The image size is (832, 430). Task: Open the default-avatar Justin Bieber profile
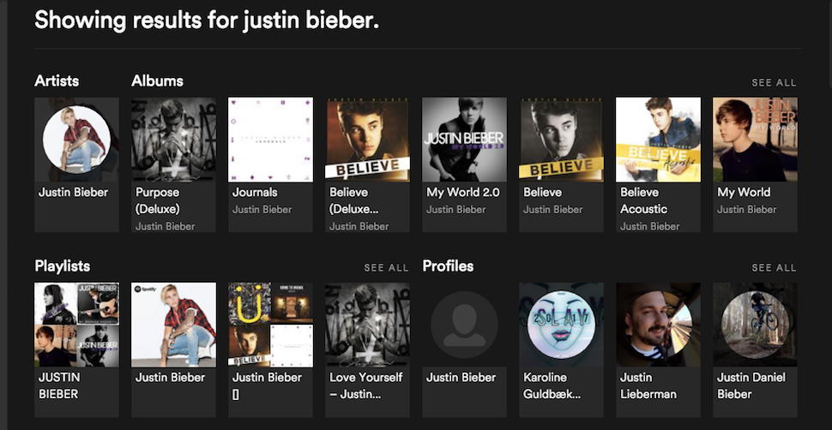tap(464, 325)
